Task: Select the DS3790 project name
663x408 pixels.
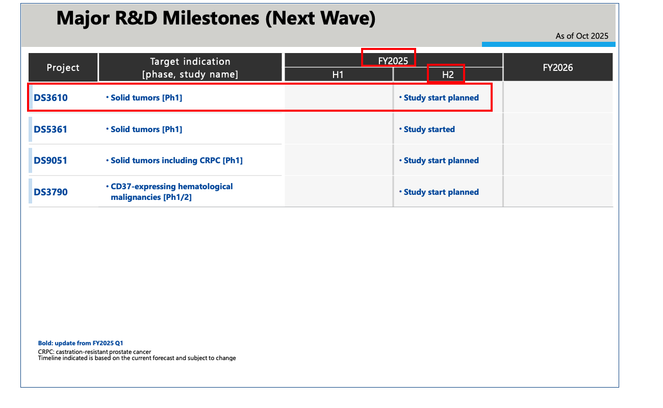Action: pyautogui.click(x=50, y=192)
